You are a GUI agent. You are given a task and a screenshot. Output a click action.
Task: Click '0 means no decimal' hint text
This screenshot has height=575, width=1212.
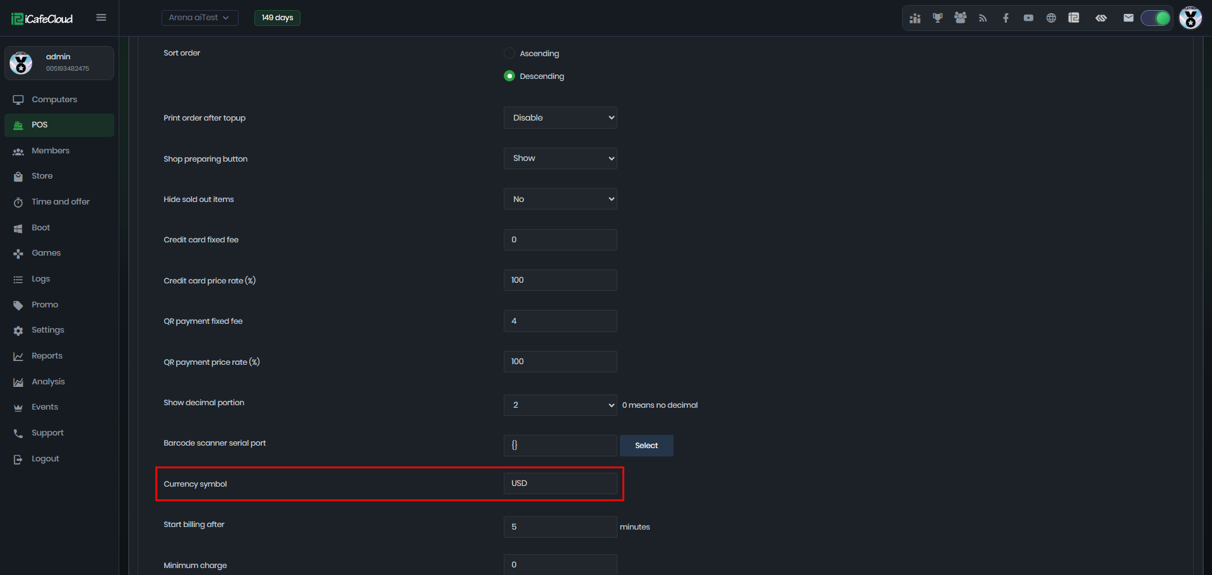[660, 405]
